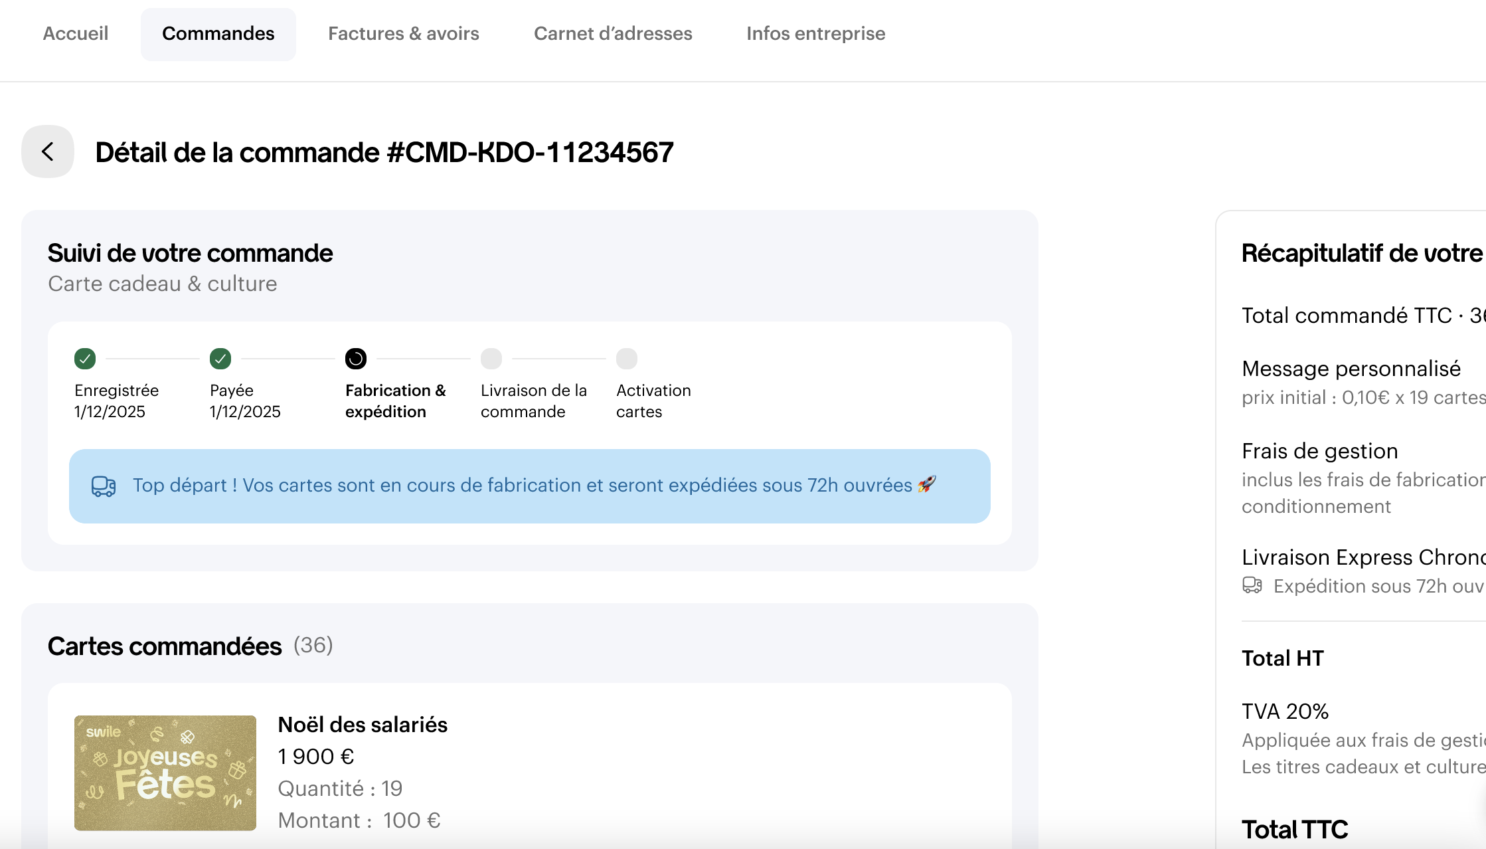Viewport: 1486px width, 849px height.
Task: Click the back arrow button
Action: click(x=48, y=151)
